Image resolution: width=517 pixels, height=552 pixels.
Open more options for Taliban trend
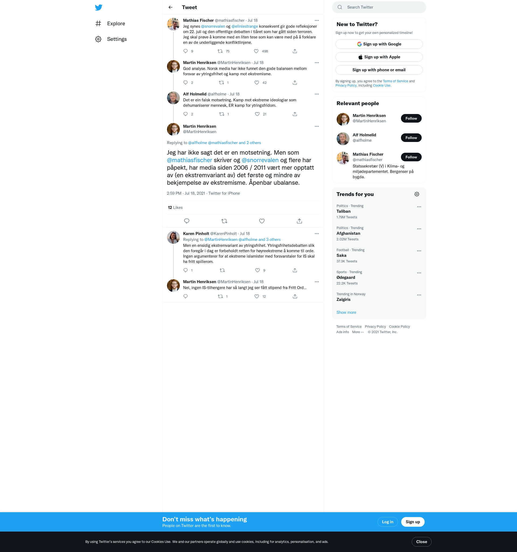[x=419, y=207]
